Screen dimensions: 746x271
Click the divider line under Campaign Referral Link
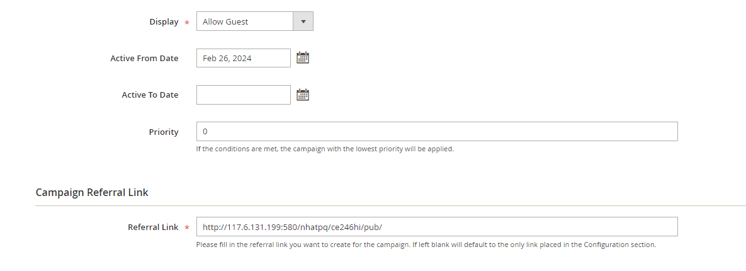(x=390, y=205)
